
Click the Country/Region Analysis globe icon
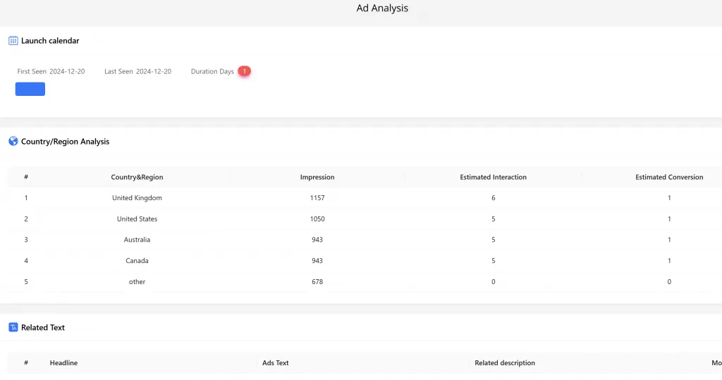pos(13,141)
